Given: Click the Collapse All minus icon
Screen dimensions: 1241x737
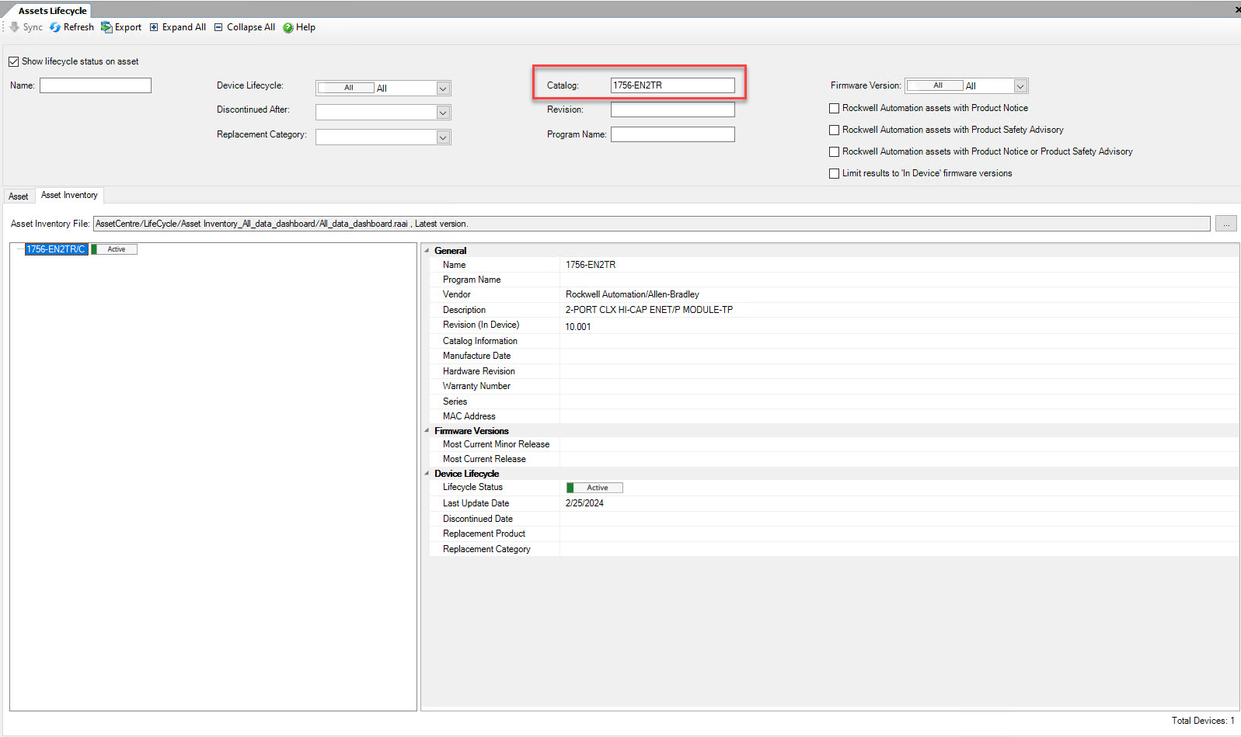Looking at the screenshot, I should [218, 27].
